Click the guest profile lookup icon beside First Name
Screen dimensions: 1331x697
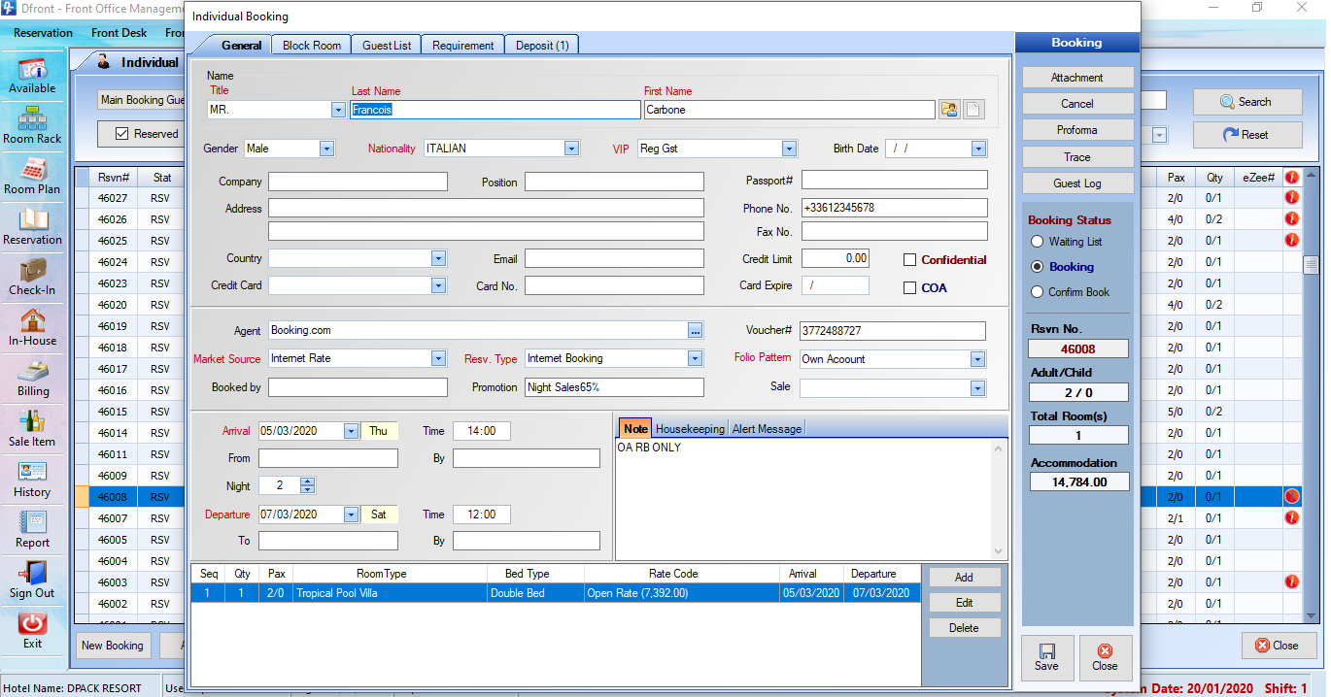pos(948,110)
